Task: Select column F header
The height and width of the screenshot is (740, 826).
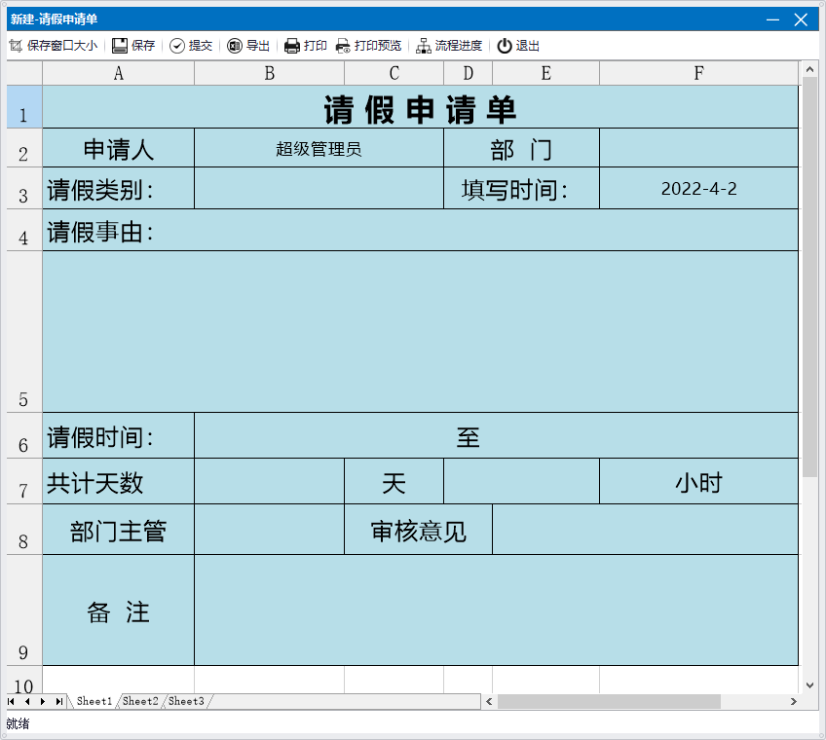Action: click(x=698, y=74)
